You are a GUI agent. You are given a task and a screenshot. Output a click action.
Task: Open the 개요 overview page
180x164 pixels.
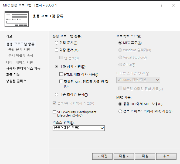9,36
